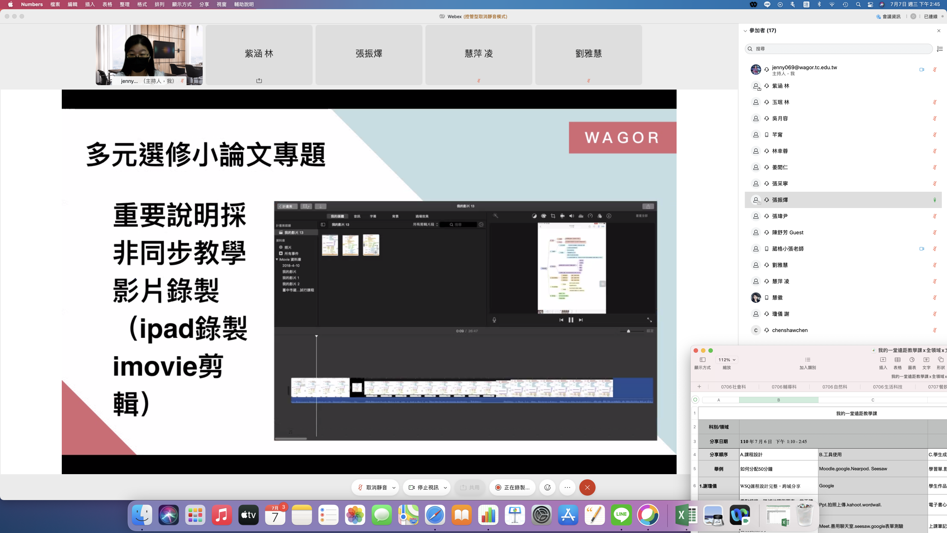Click the red leave meeting button
This screenshot has height=533, width=947.
(x=587, y=487)
